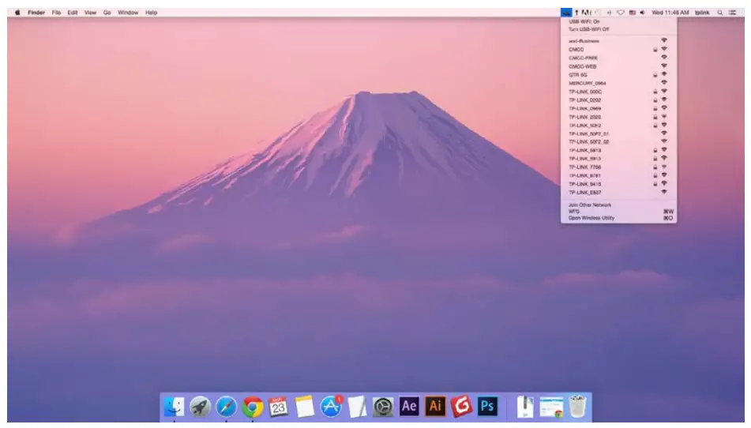Viewport: 751px width, 428px height.
Task: Open System Preferences from the dock
Action: pyautogui.click(x=383, y=407)
